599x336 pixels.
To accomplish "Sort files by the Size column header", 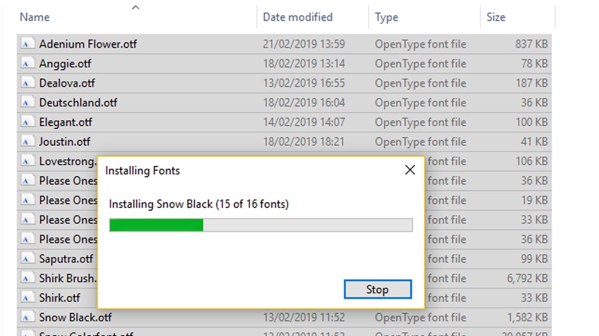I will click(496, 17).
